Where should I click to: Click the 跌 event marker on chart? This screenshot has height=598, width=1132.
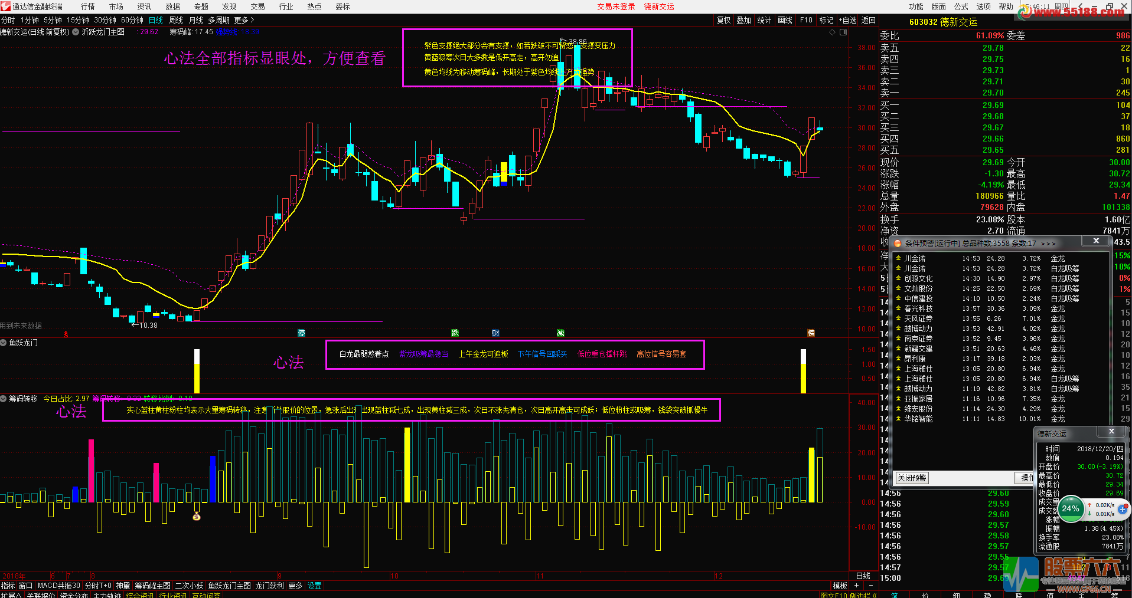point(455,333)
